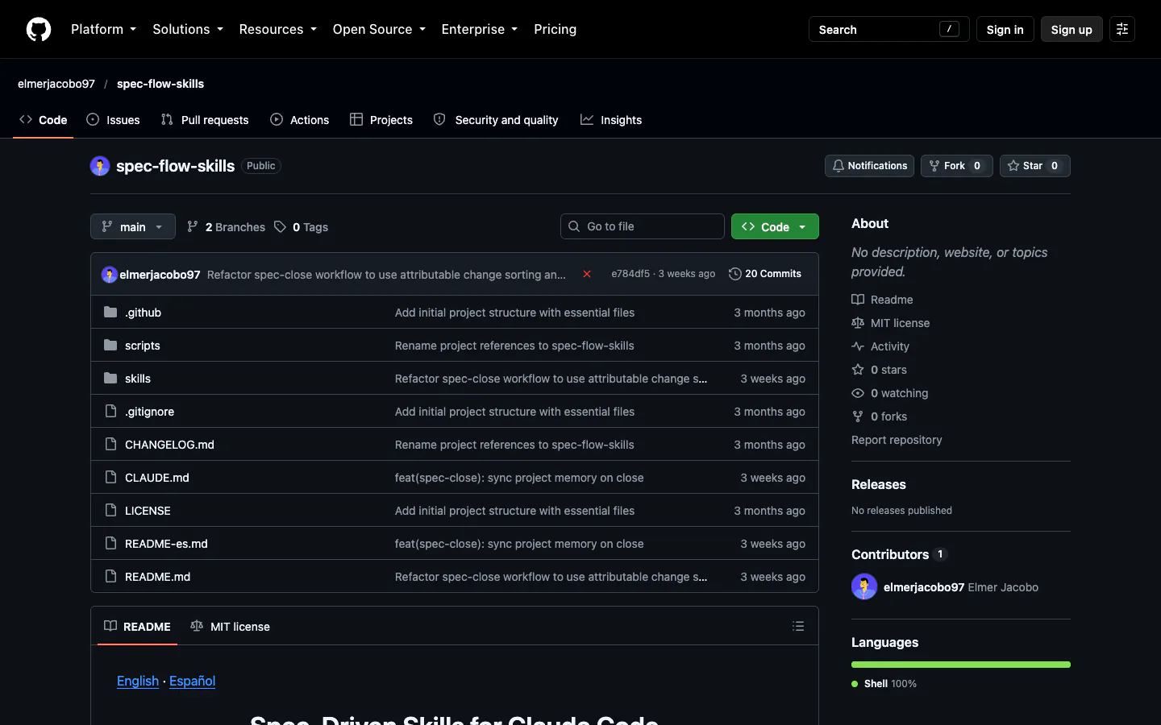Click the CHANGELOG.md file icon
1161x725 pixels.
coord(110,444)
